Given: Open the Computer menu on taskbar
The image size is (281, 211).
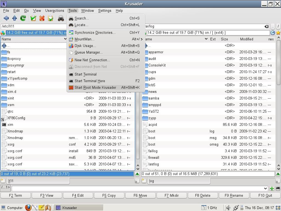Looking at the screenshot, I should point(12,208).
